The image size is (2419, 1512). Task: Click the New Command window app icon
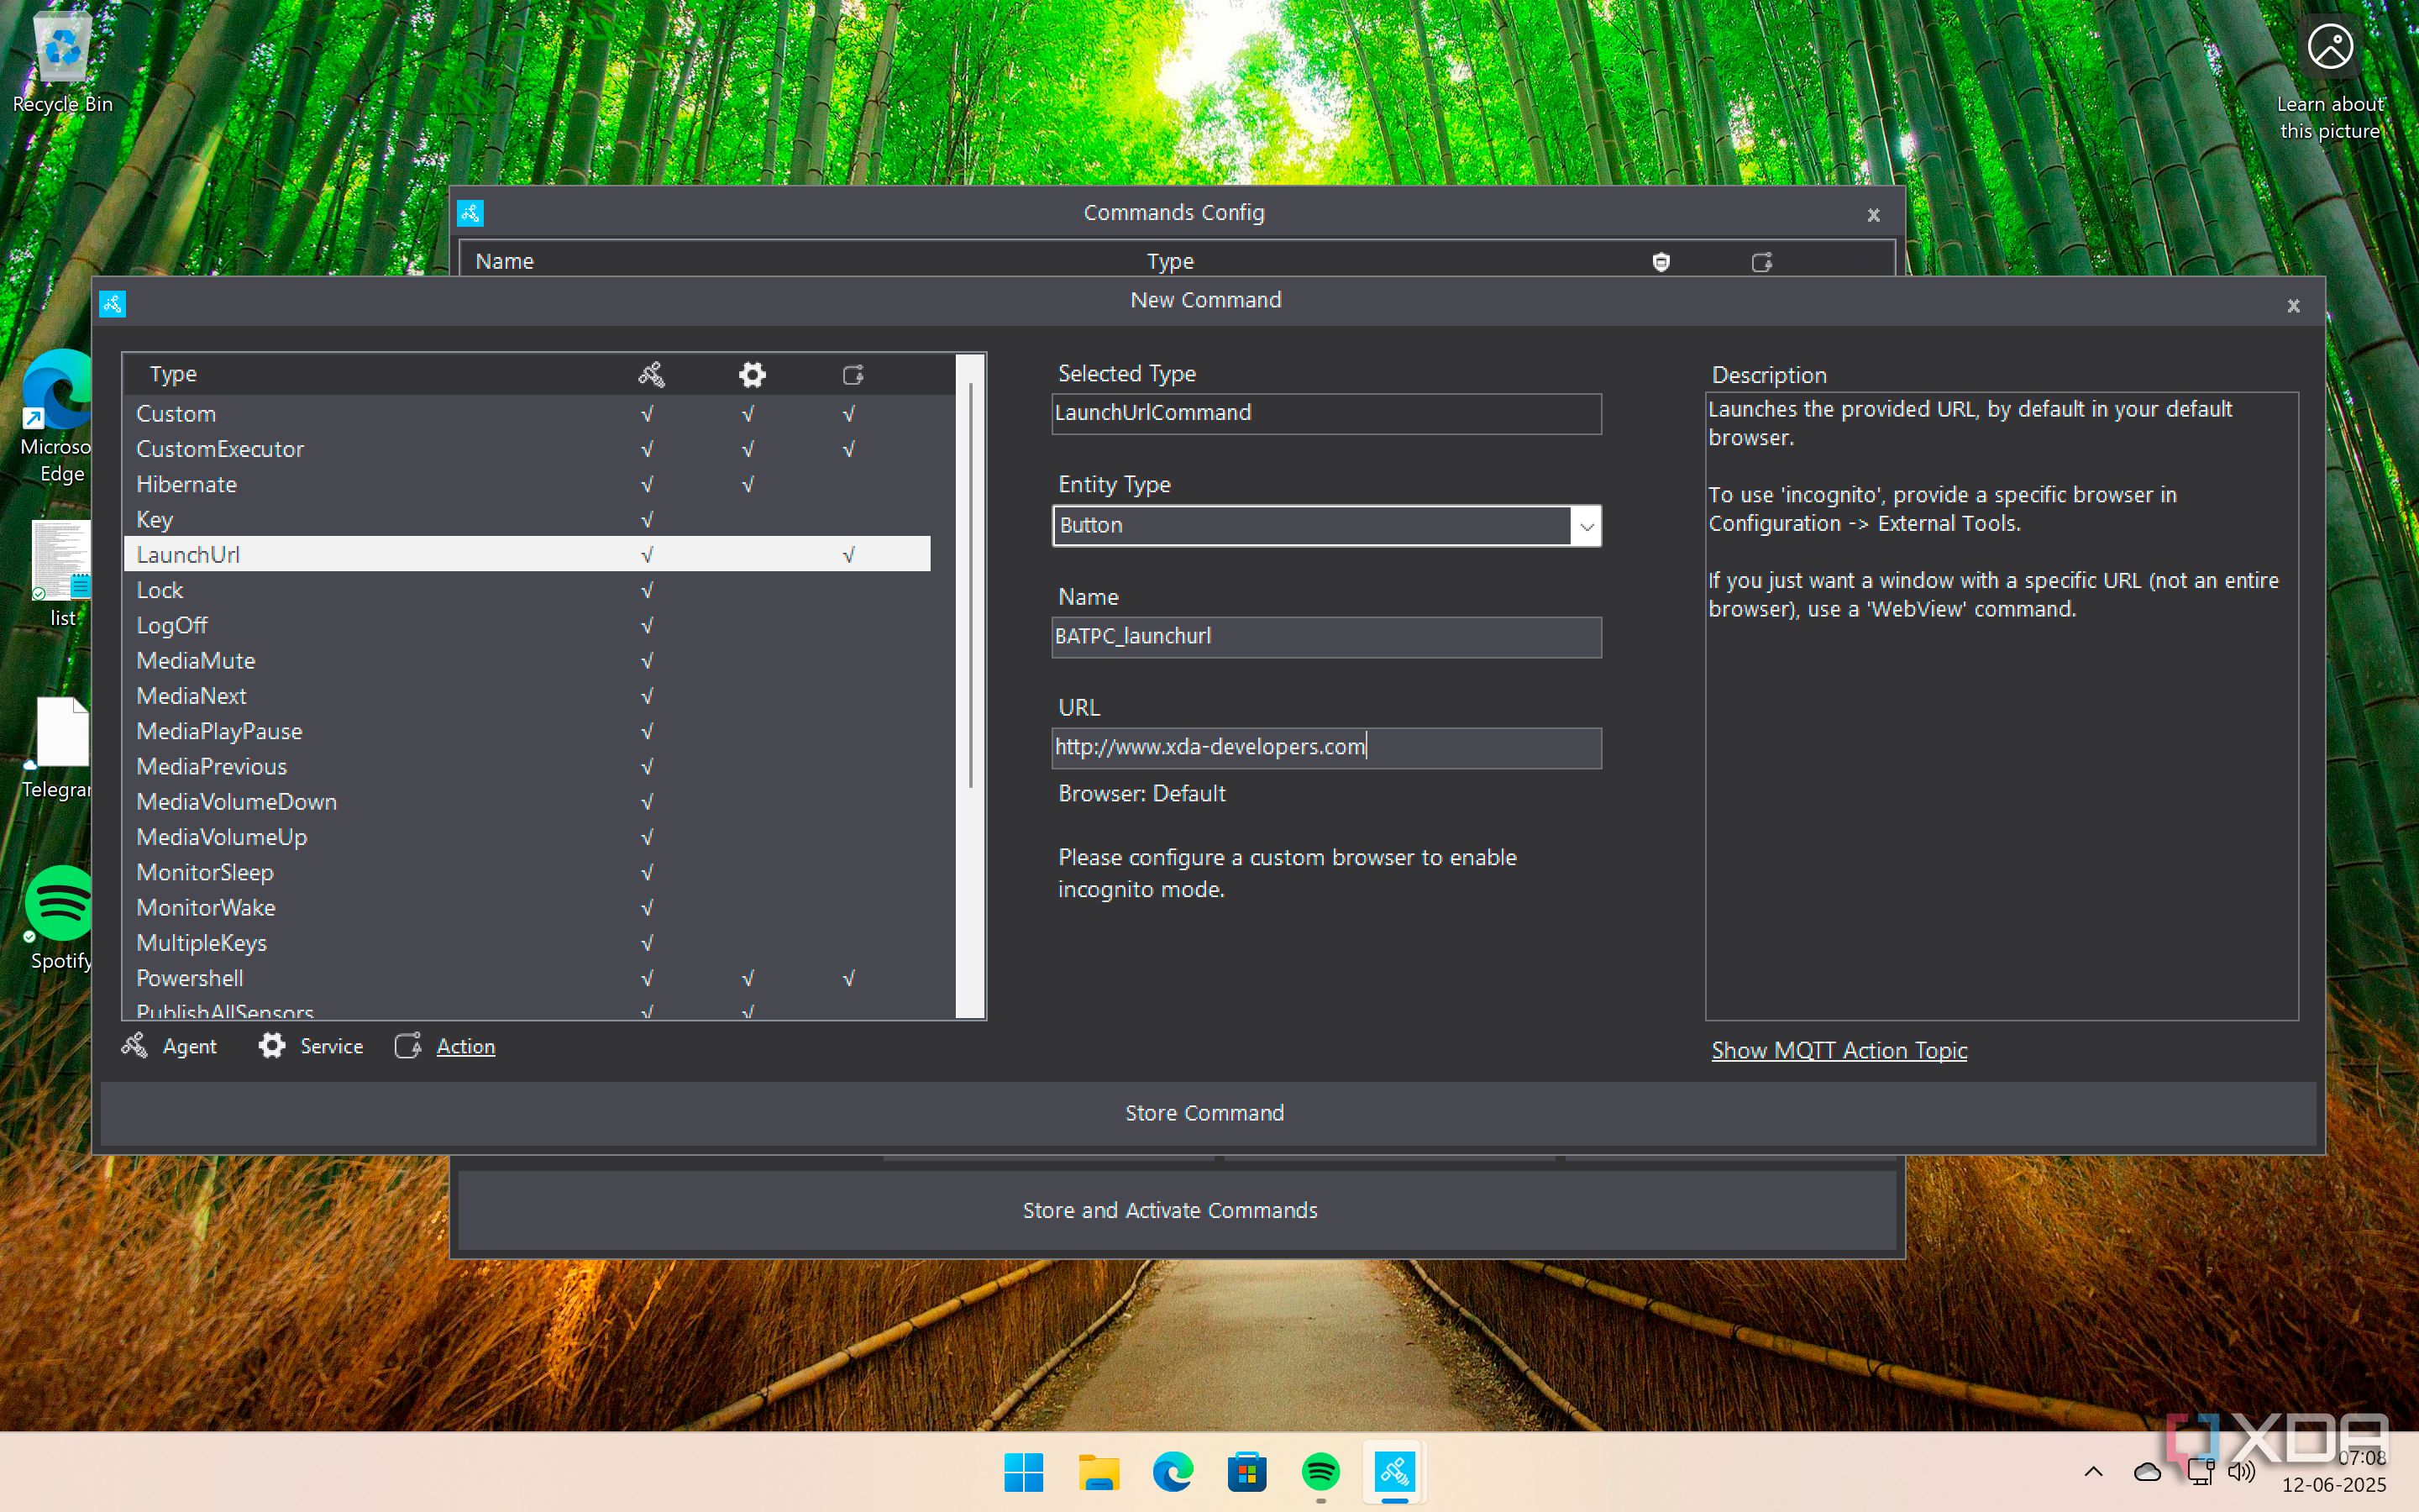112,303
